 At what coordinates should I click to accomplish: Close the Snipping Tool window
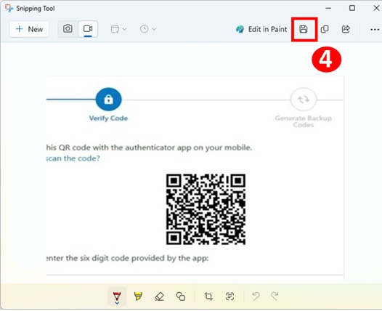pos(376,8)
